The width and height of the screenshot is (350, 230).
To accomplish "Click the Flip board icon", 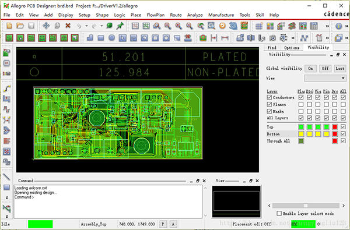I will tap(244, 26).
